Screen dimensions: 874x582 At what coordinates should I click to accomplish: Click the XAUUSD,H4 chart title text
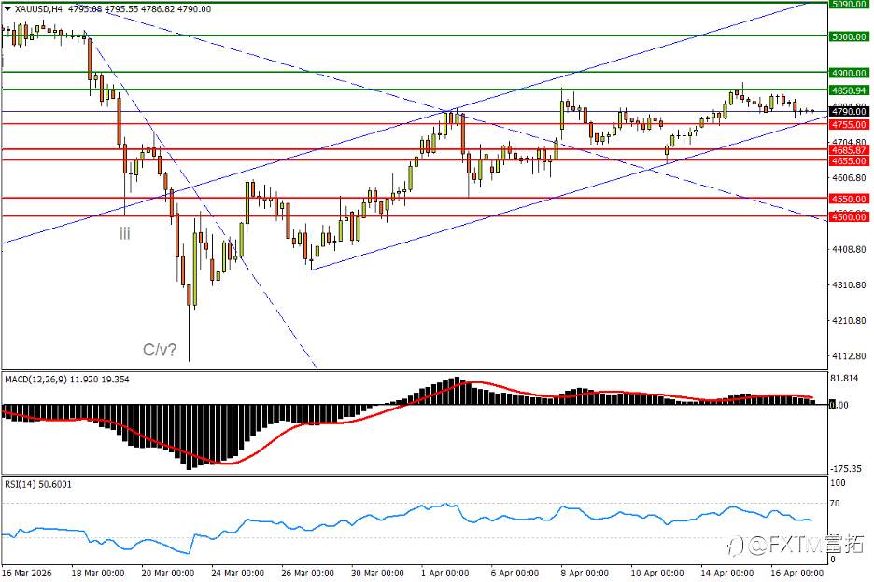[39, 9]
